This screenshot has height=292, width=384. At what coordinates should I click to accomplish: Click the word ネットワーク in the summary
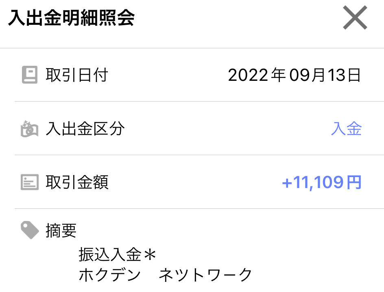205,275
